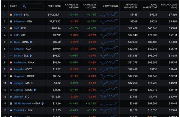The image size is (180, 117).
Task: Click the Polkadot logo icon
Action: 11,69
